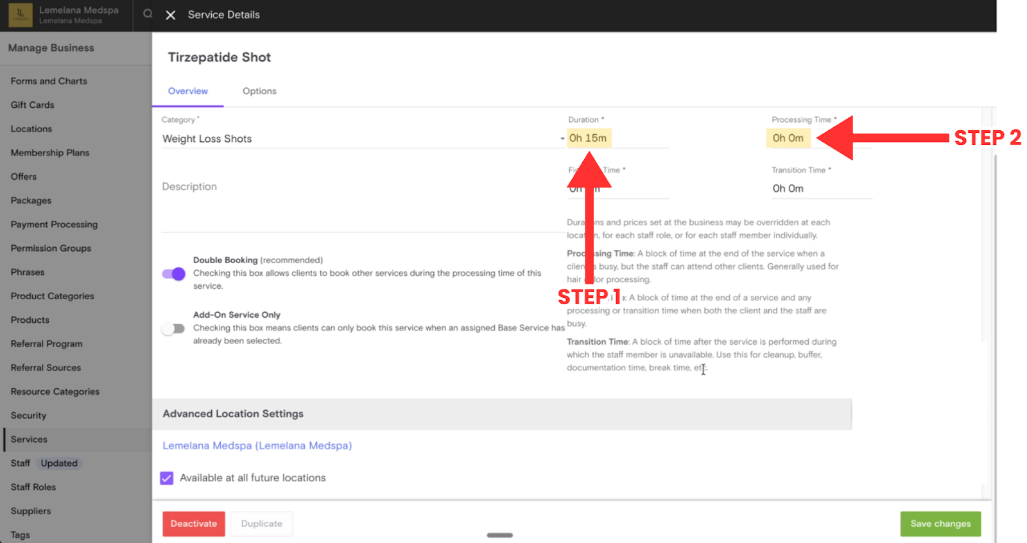The image size is (1027, 543).
Task: Click Save changes
Action: (940, 524)
